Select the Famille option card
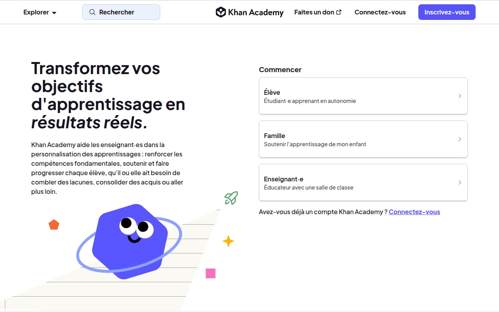499x312 pixels. click(363, 139)
